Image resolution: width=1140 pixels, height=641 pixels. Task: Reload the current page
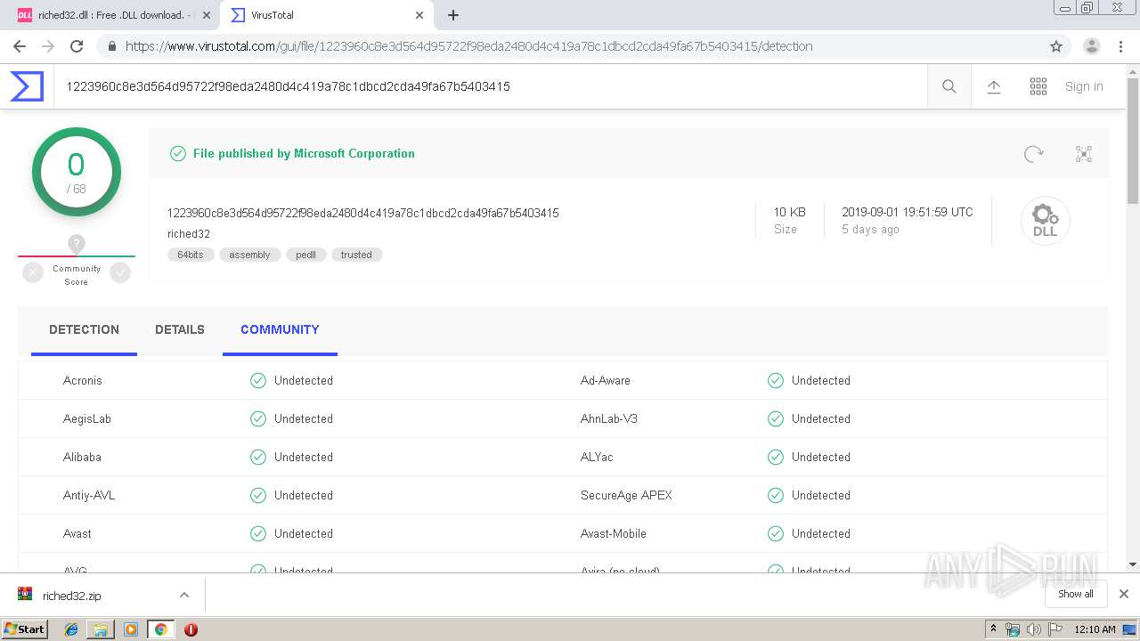click(77, 46)
